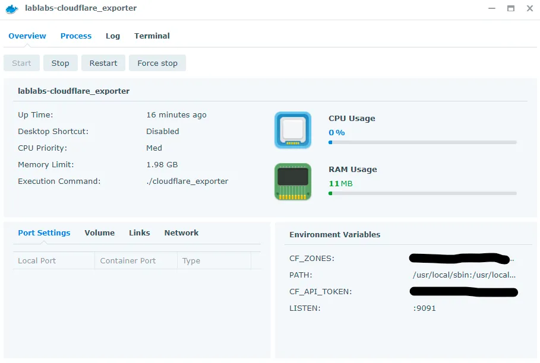Switch to the Network tab
The width and height of the screenshot is (540, 363).
[182, 233]
